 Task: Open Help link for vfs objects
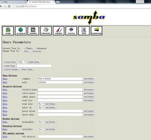[5, 137]
